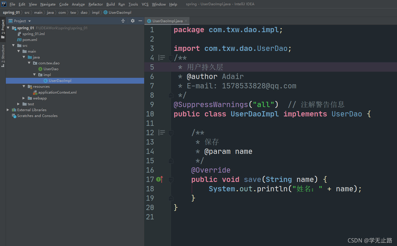Open the Help menu
The height and width of the screenshot is (246, 397).
coord(173,4)
